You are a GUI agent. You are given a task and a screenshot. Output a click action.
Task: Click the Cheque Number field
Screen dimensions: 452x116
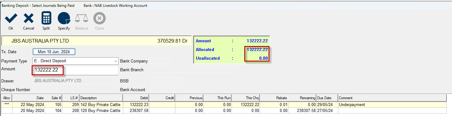point(44,90)
